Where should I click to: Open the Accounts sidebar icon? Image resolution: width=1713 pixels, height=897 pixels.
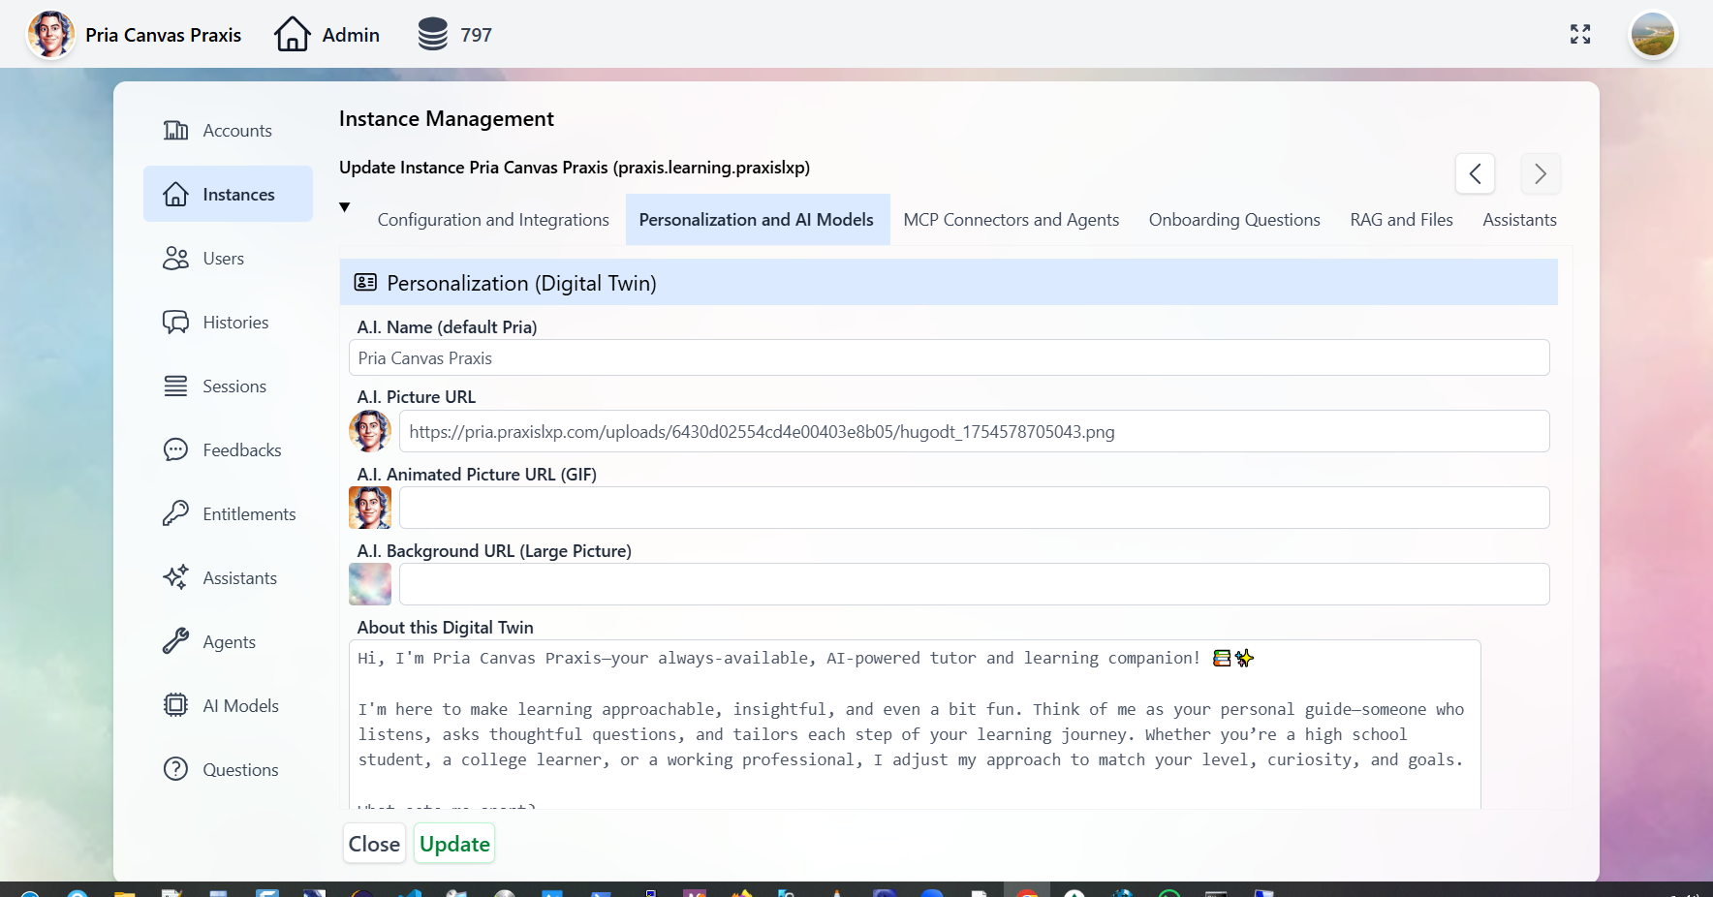pos(175,131)
